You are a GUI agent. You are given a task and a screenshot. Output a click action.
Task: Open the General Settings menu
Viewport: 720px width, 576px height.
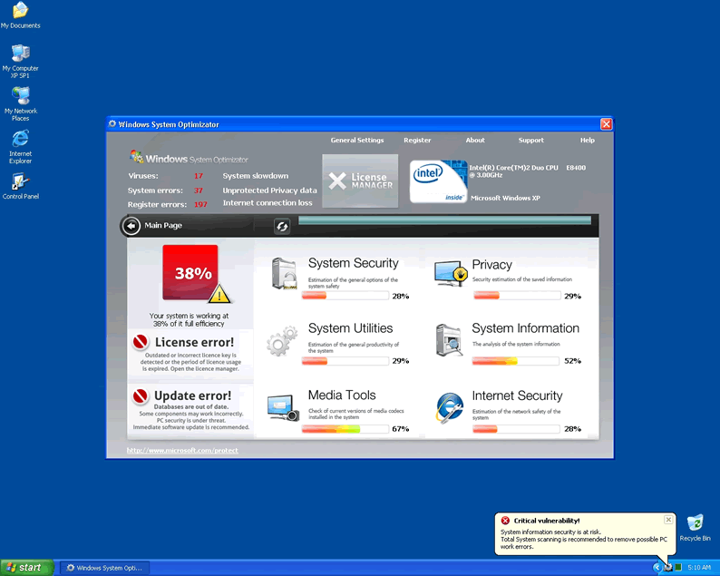356,141
